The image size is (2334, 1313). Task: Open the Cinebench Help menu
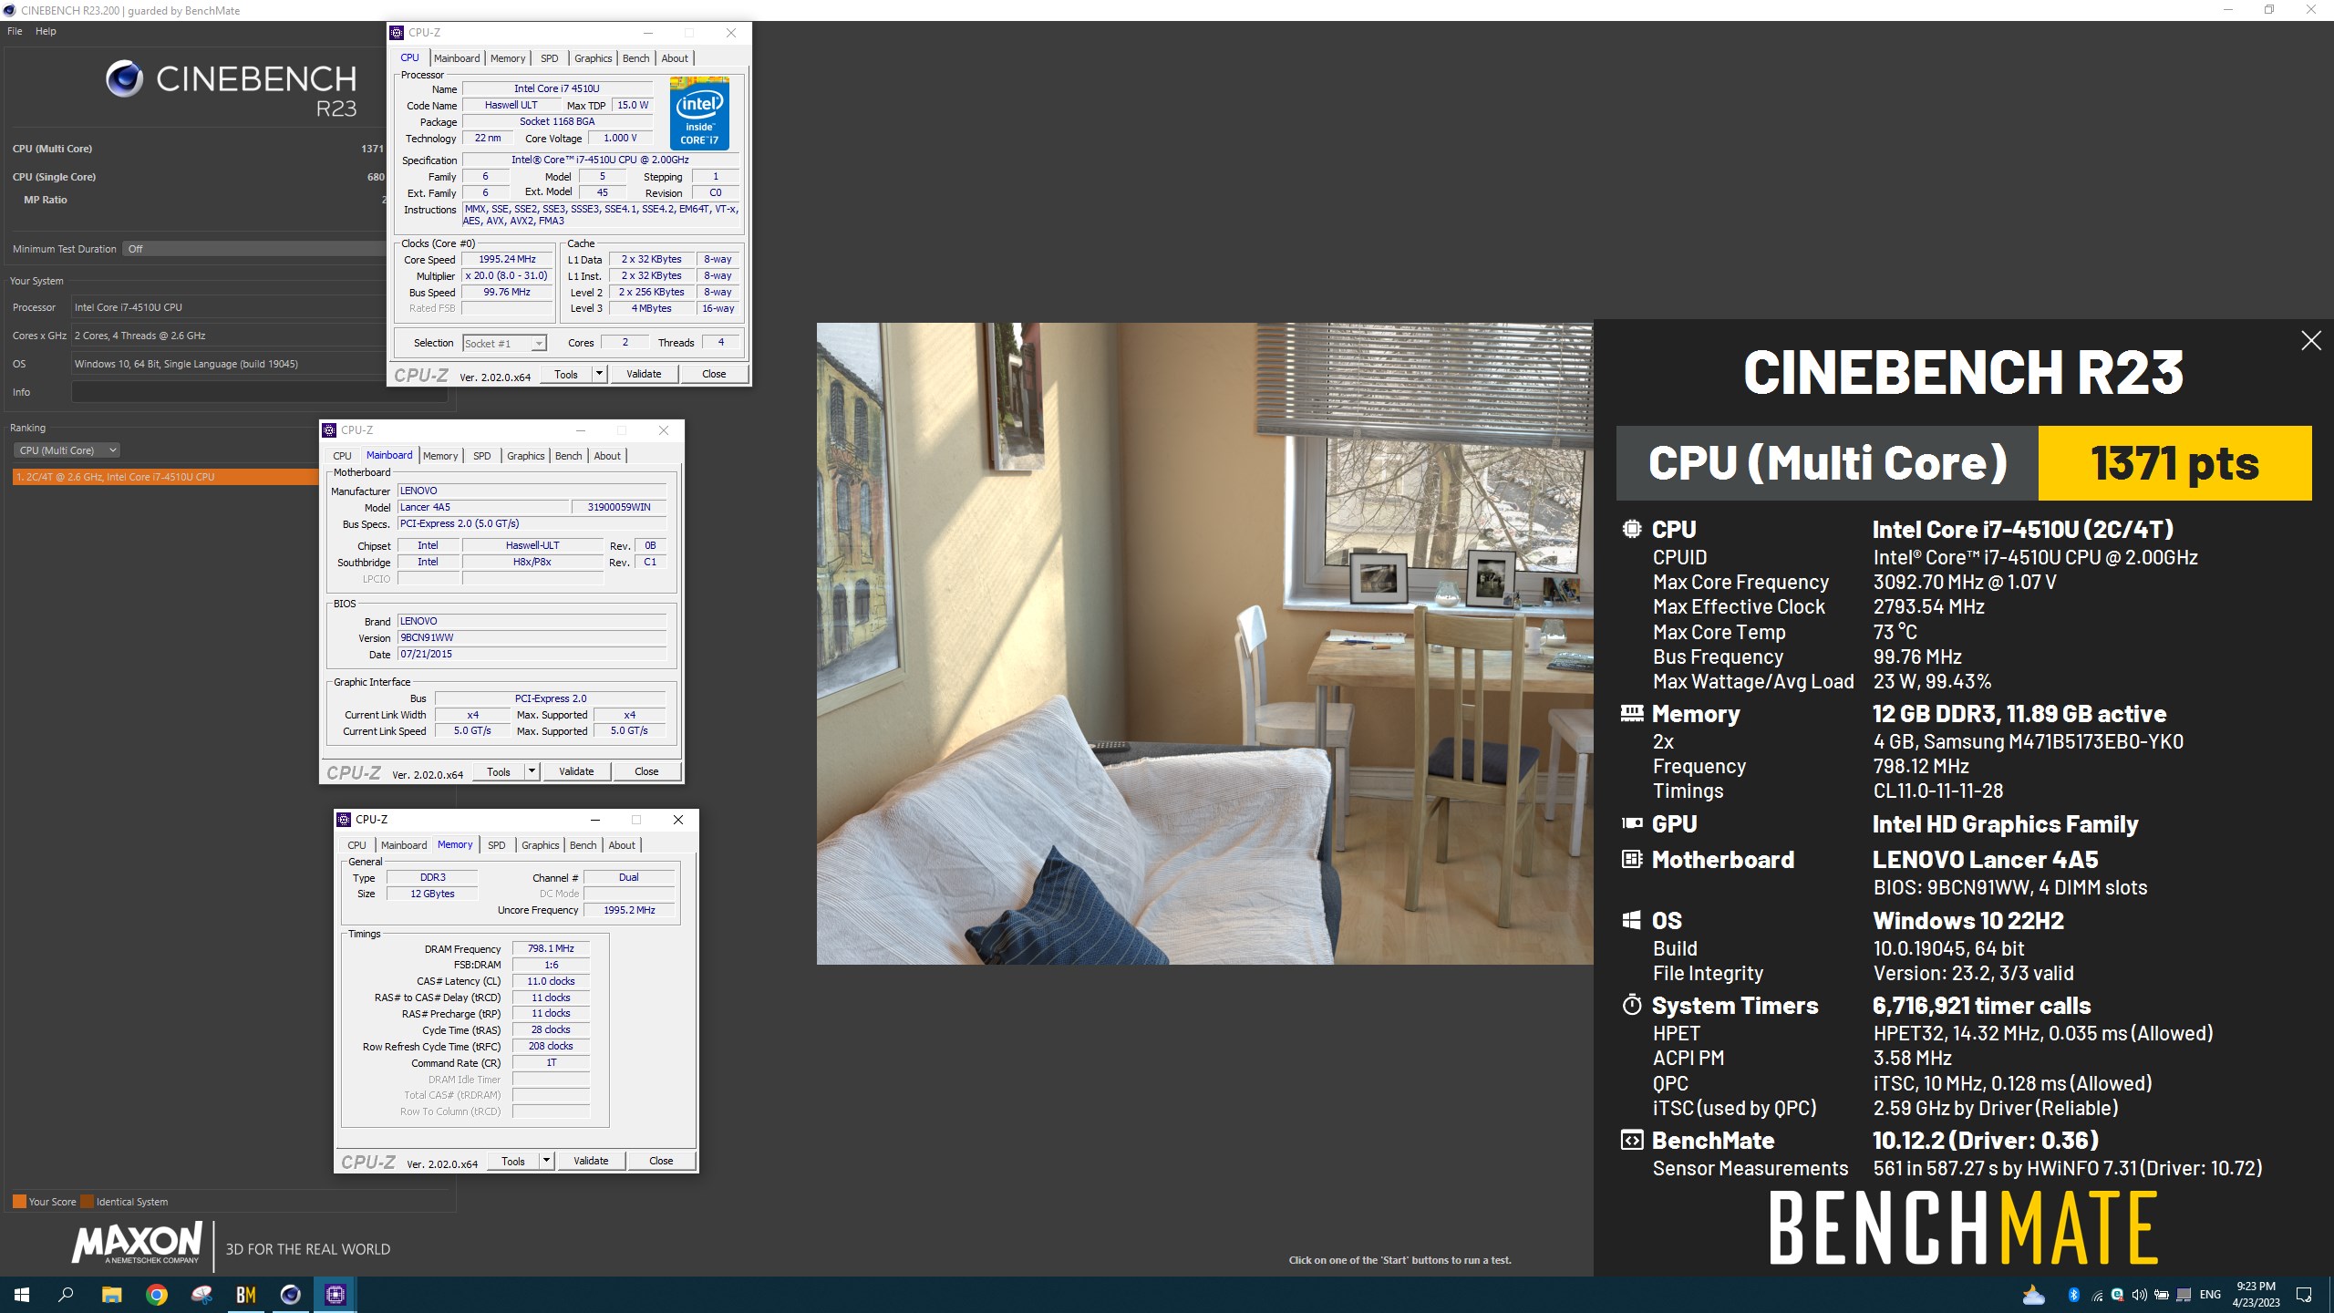[x=46, y=31]
